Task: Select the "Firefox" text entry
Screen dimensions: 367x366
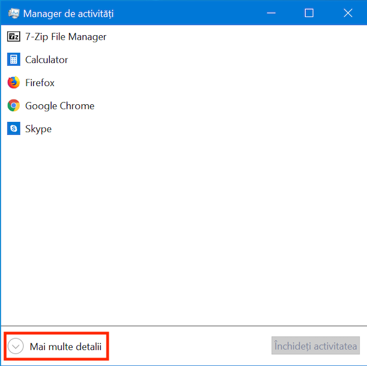Action: pyautogui.click(x=40, y=83)
